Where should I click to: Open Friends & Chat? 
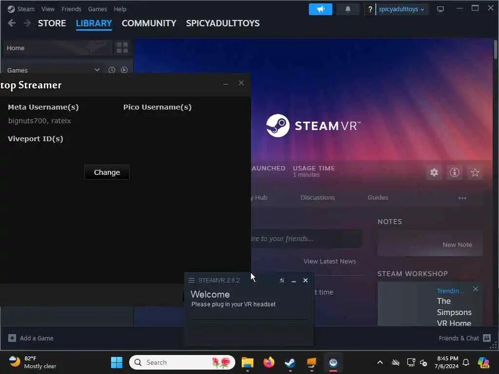[464, 338]
